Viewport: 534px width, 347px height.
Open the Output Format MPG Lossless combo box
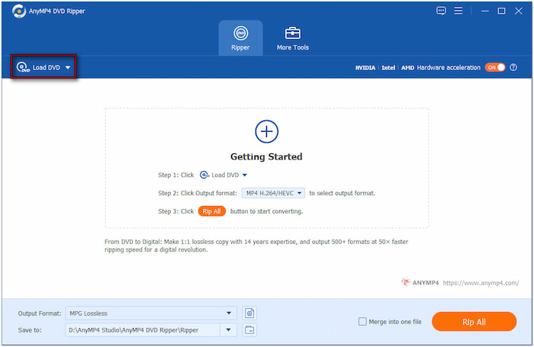[x=151, y=313]
